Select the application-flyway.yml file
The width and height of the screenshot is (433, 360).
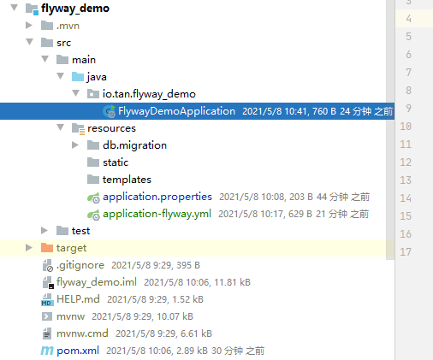(157, 214)
